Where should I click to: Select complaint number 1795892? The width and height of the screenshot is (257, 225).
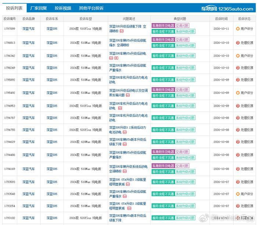click(10, 80)
